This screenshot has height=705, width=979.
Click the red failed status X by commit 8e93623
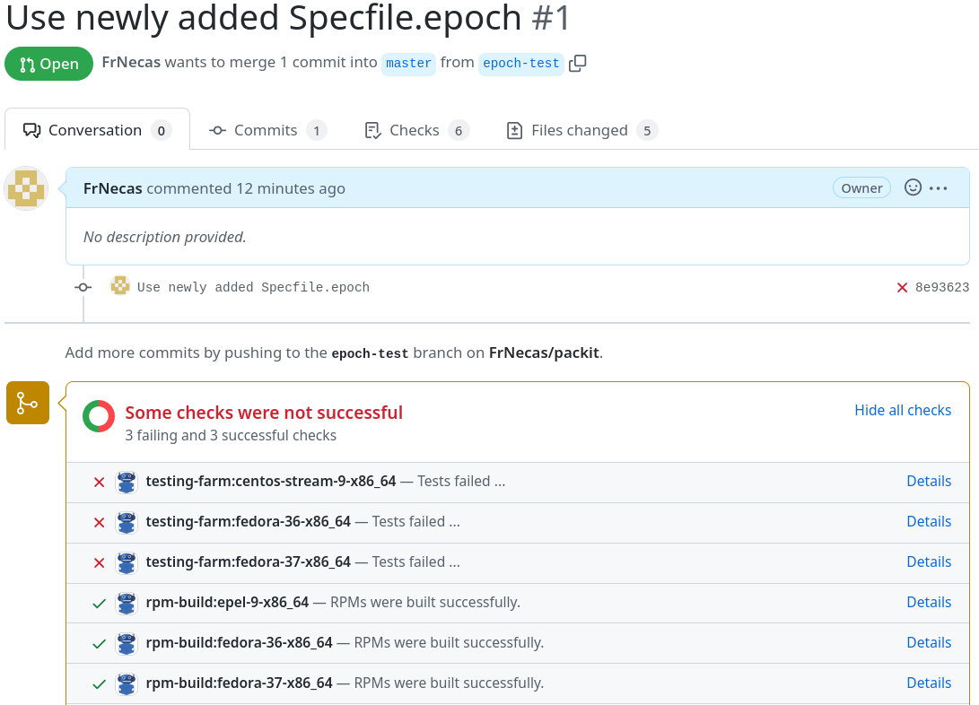pos(902,288)
